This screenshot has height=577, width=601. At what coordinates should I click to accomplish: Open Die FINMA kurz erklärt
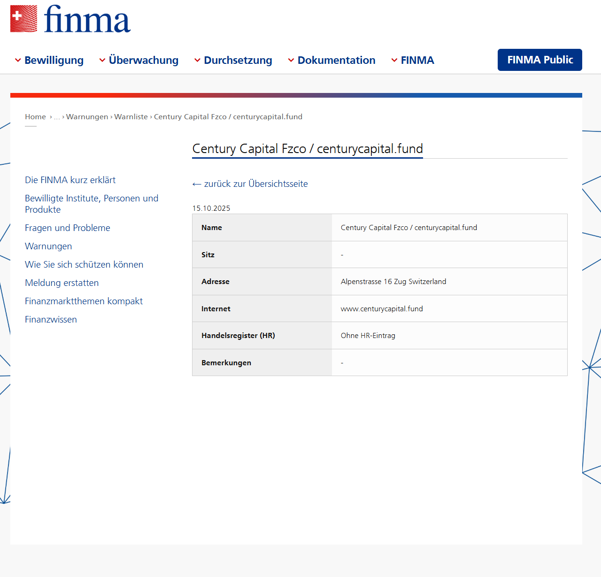(x=70, y=180)
